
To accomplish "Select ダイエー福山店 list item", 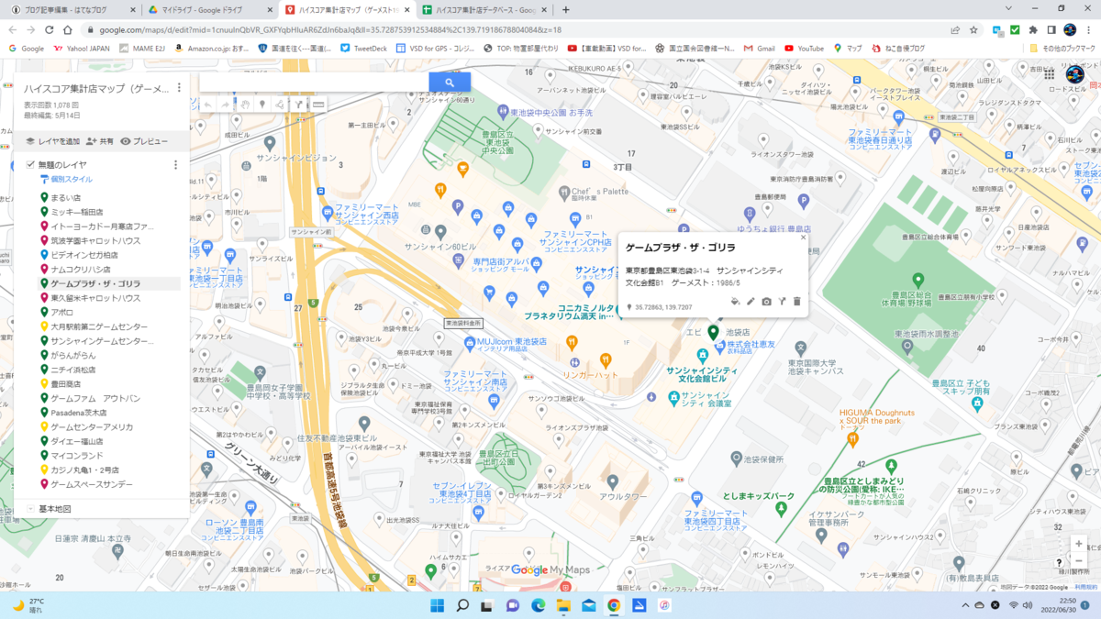I will pos(77,441).
